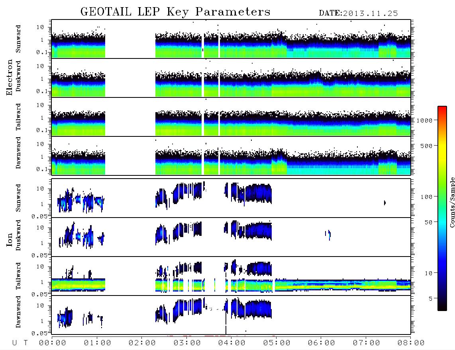Click the Electron Tailward spectrogram panel
This screenshot has width=455, height=350.
coord(231,117)
